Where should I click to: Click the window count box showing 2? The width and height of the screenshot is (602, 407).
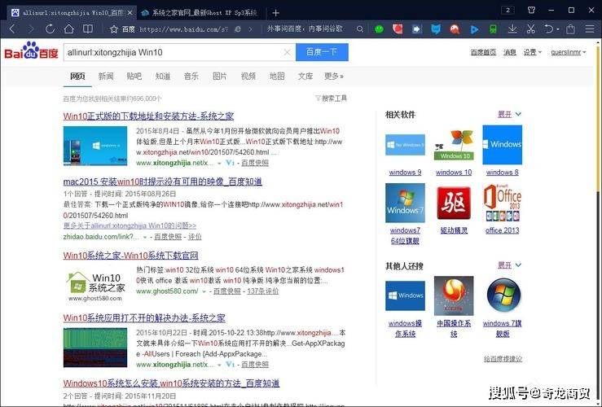tap(508, 11)
